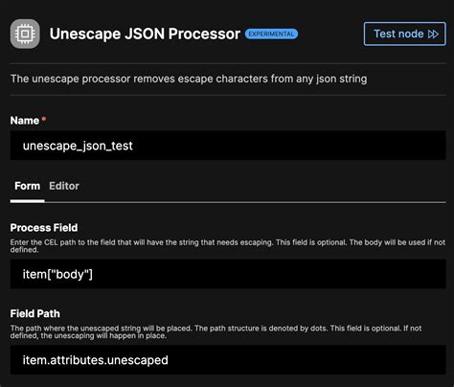The image size is (454, 387).
Task: Click the Unescape JSON Processor title
Action: click(x=145, y=34)
